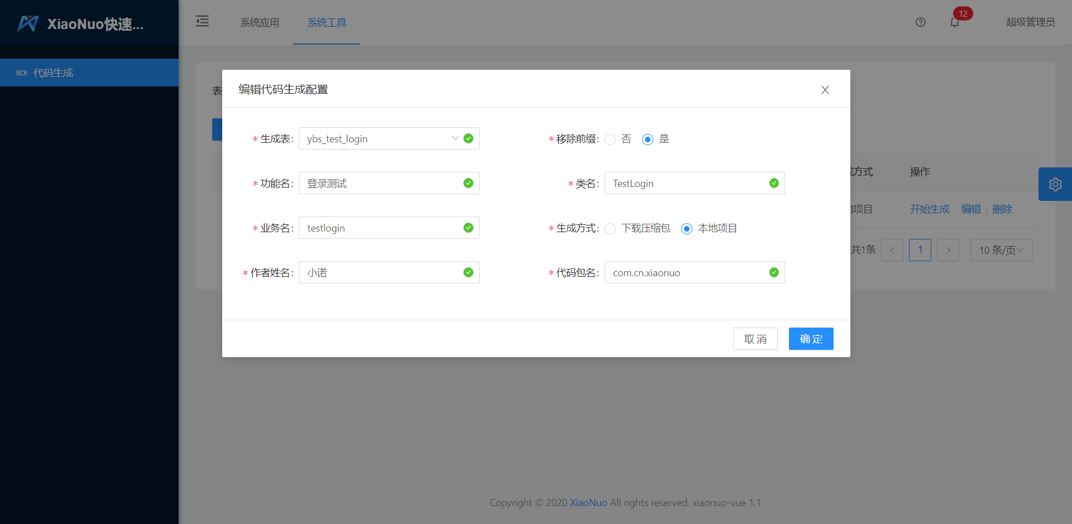Open notifications bell icon
This screenshot has height=524, width=1072.
tap(955, 22)
